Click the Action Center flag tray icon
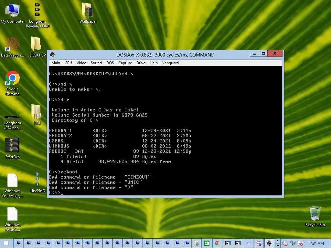The width and height of the screenshot is (331, 248). pos(301,243)
